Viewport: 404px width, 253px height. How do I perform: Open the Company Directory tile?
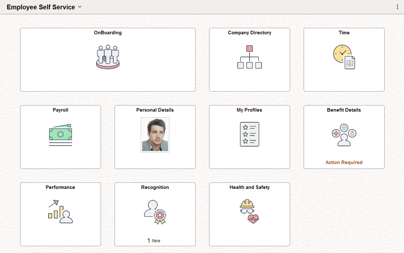pos(249,60)
